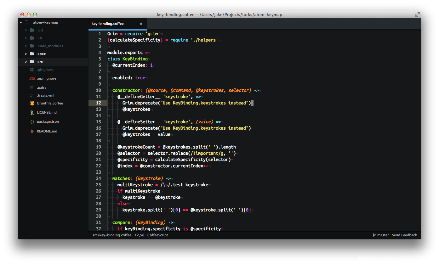Expand the .git folder chevron
Image resolution: width=439 pixels, height=264 pixels.
26,30
